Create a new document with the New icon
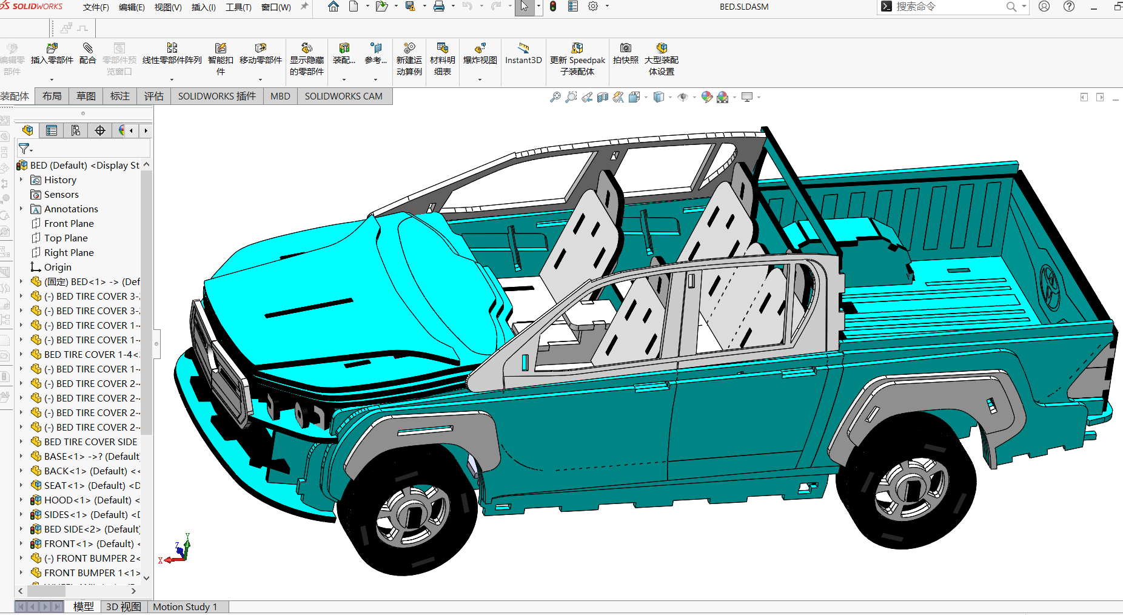The width and height of the screenshot is (1123, 615). coord(354,7)
